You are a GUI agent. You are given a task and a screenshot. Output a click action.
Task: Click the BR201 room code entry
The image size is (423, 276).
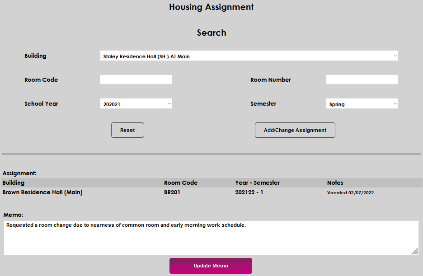tap(171, 192)
